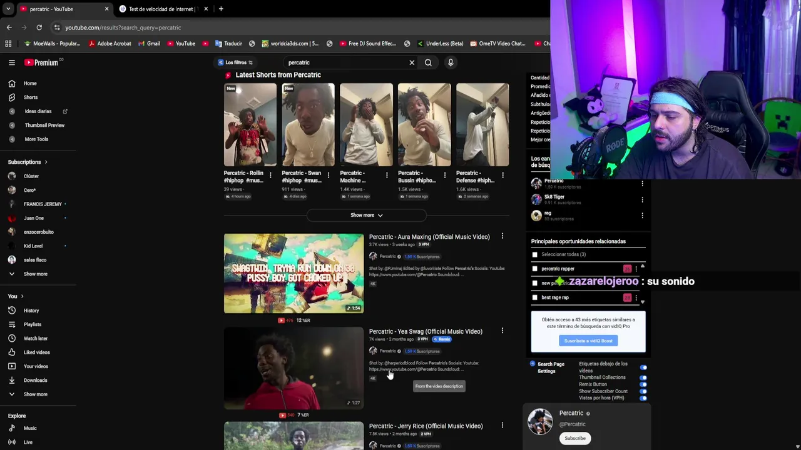This screenshot has height=450, width=801.
Task: Open the Los filtros filter dropdown
Action: 235,62
